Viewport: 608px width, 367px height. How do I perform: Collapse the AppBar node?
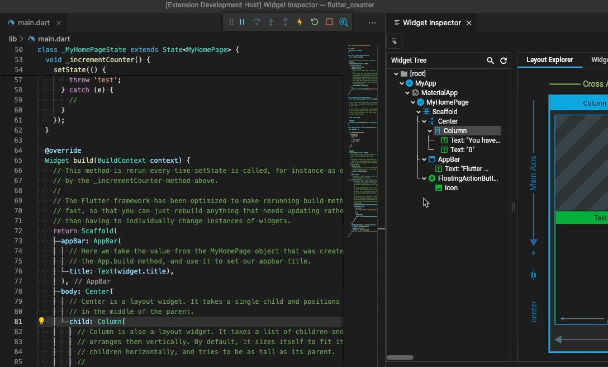(x=424, y=159)
